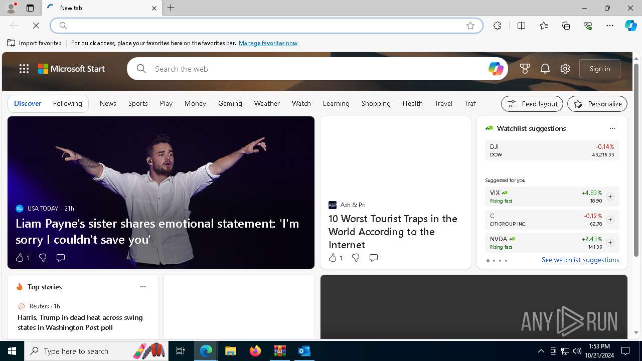Open See watchlist suggestions link
Screen dimensions: 642x361
click(580, 260)
